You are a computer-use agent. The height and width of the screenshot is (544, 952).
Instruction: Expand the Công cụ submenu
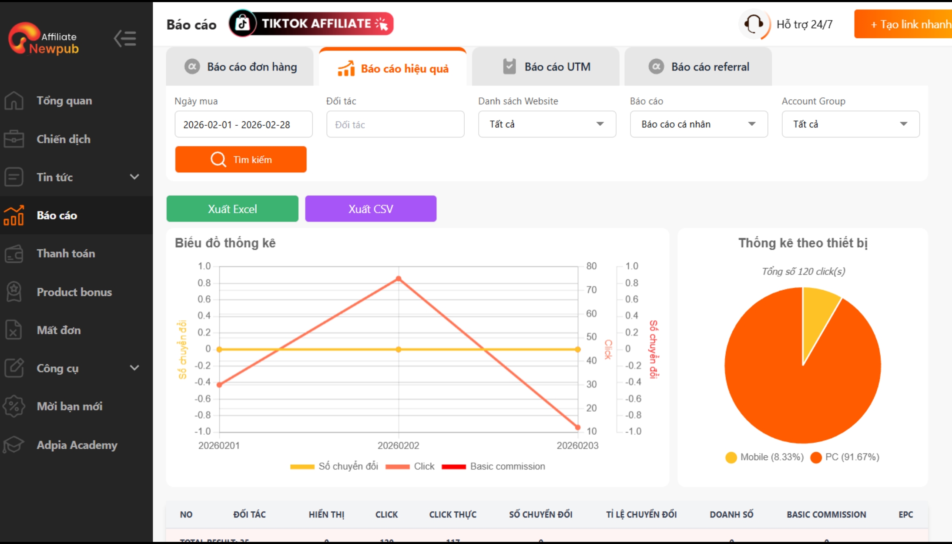click(x=134, y=368)
